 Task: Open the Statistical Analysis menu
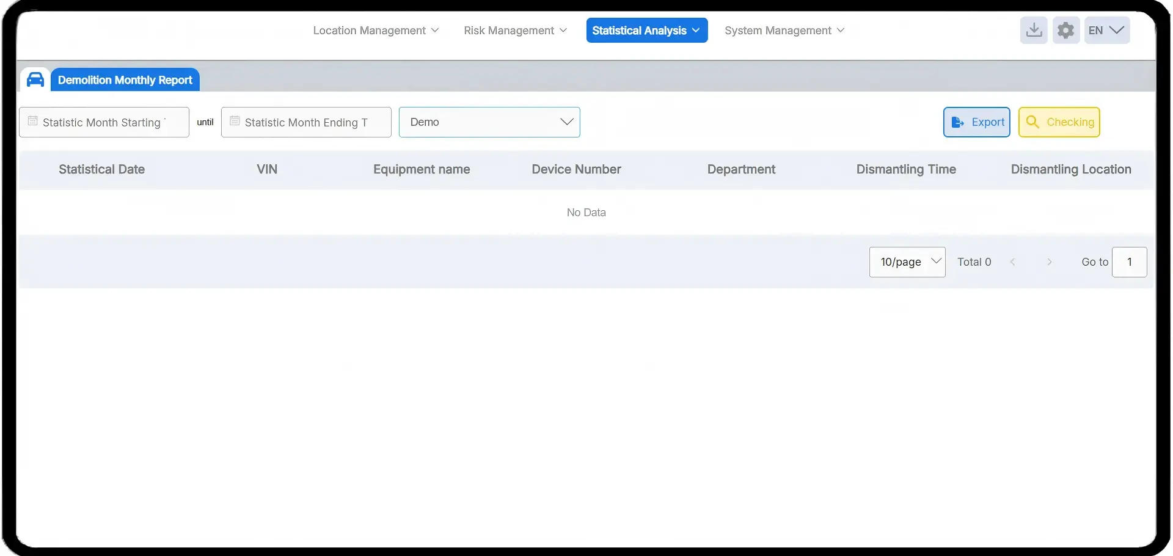point(646,31)
